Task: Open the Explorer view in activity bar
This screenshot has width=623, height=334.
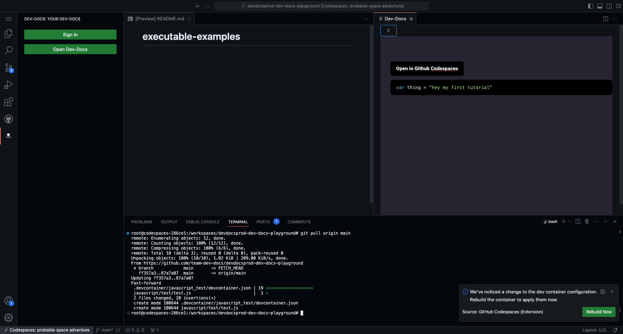Action: [x=9, y=33]
